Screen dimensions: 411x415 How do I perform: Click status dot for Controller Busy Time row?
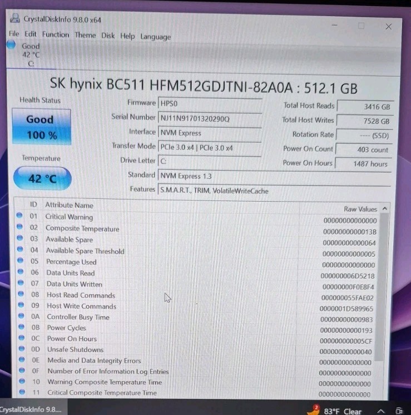(x=21, y=316)
